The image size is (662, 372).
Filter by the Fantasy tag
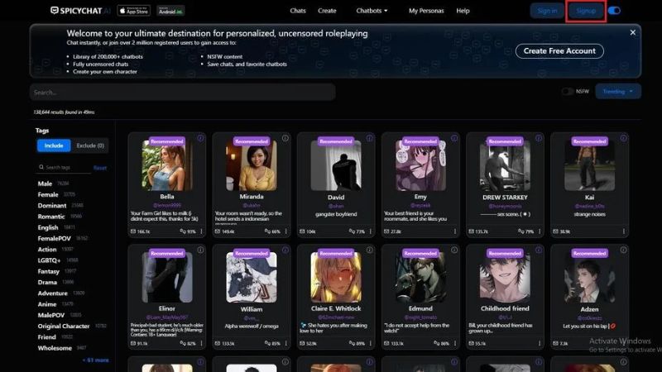(49, 271)
